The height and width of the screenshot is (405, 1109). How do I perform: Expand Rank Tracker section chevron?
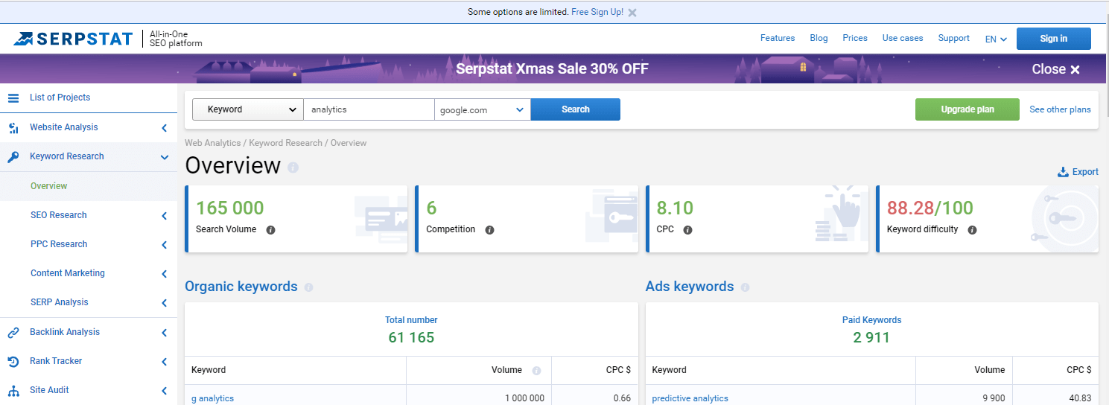point(164,362)
